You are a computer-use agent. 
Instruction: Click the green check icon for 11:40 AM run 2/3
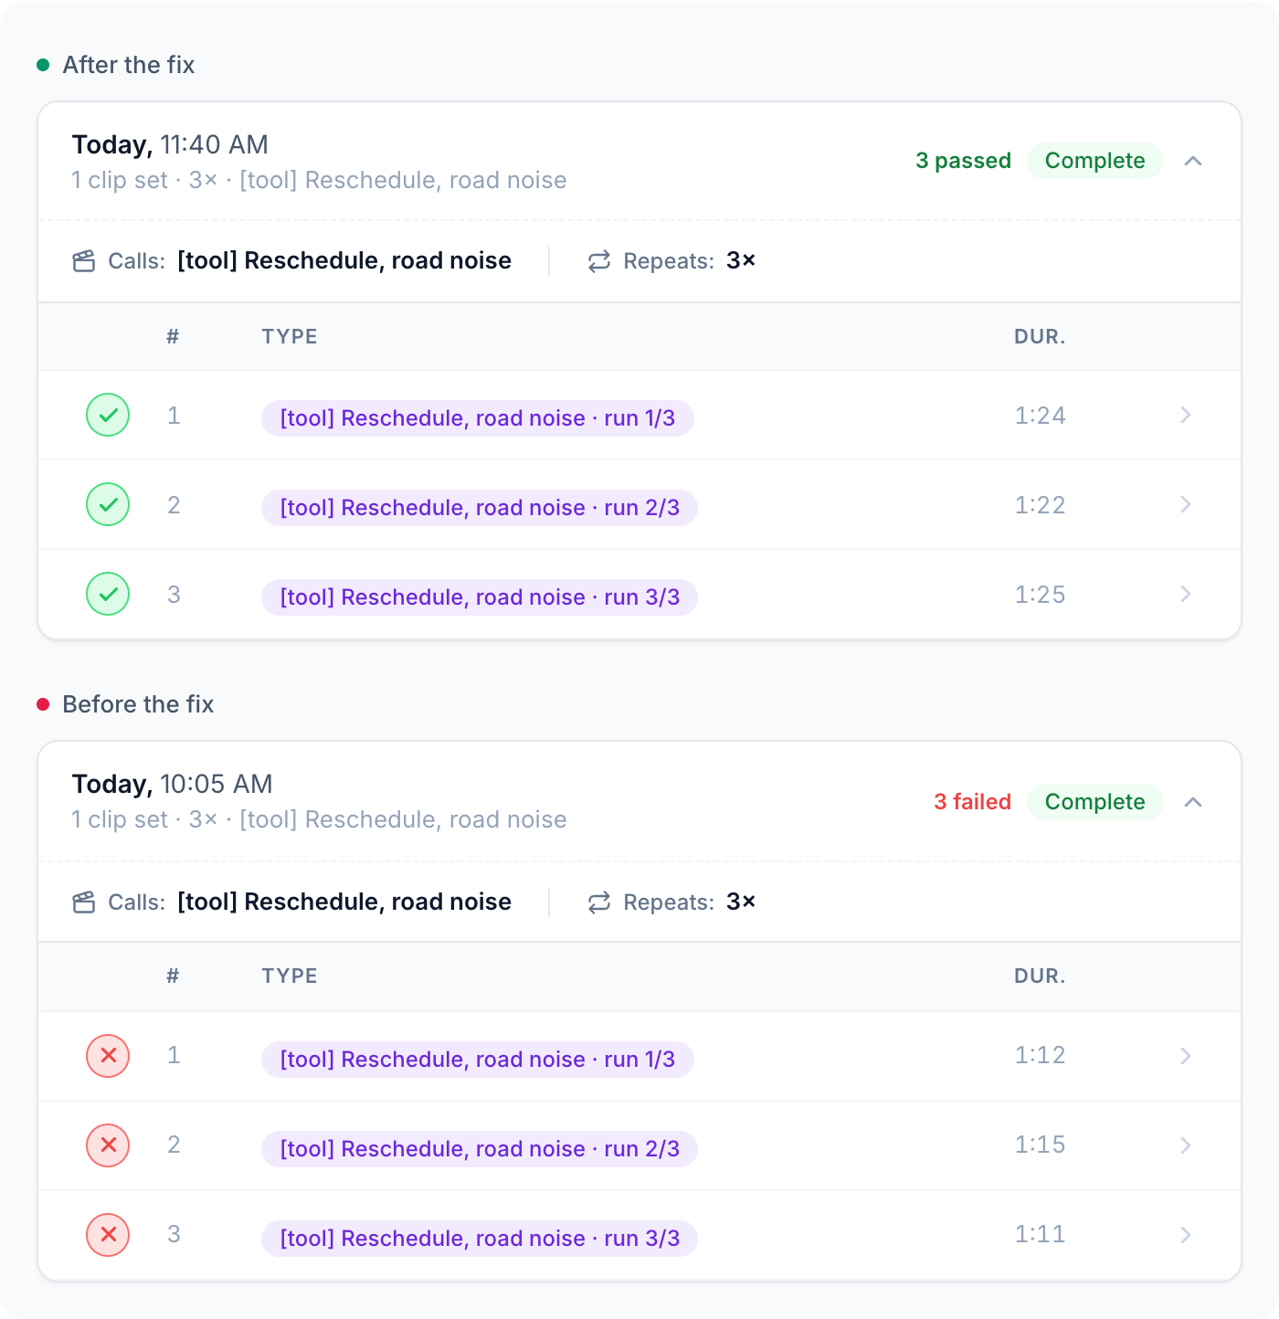pyautogui.click(x=108, y=504)
